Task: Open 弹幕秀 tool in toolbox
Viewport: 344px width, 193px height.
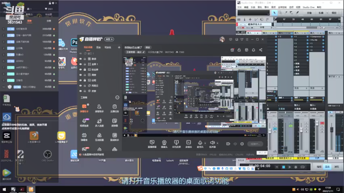Action: tap(84, 137)
